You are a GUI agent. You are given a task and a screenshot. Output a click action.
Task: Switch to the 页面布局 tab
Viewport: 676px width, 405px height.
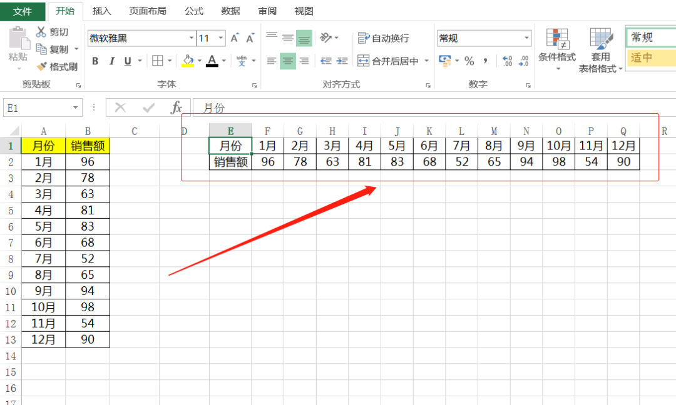click(x=148, y=11)
